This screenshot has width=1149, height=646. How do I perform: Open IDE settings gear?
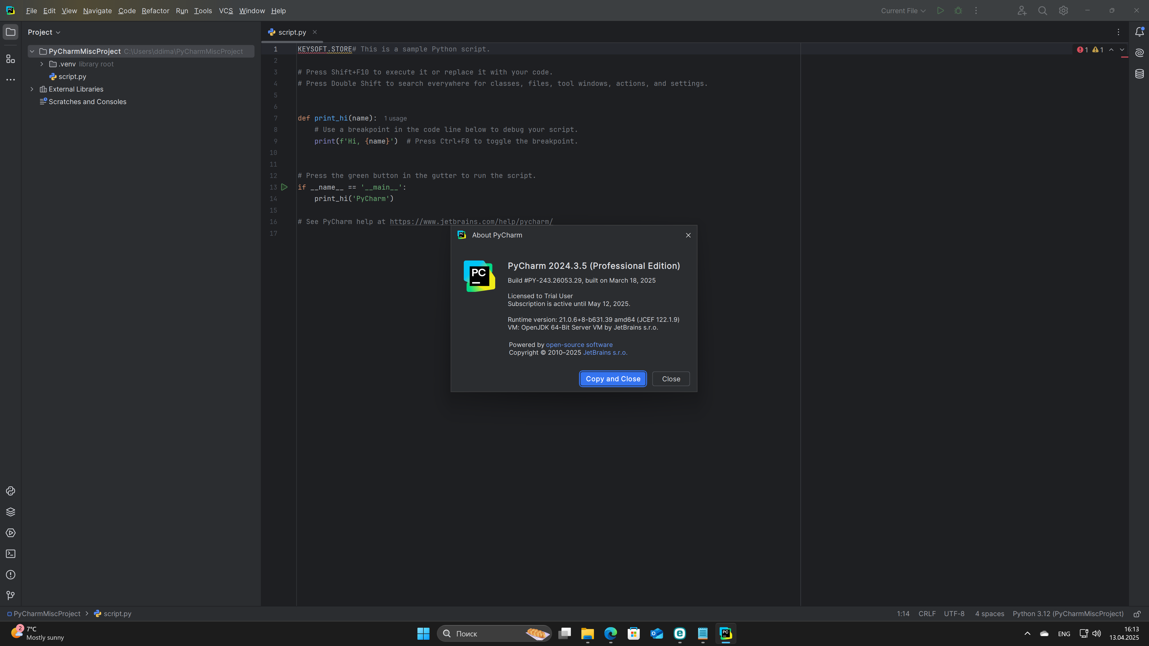tap(1063, 11)
